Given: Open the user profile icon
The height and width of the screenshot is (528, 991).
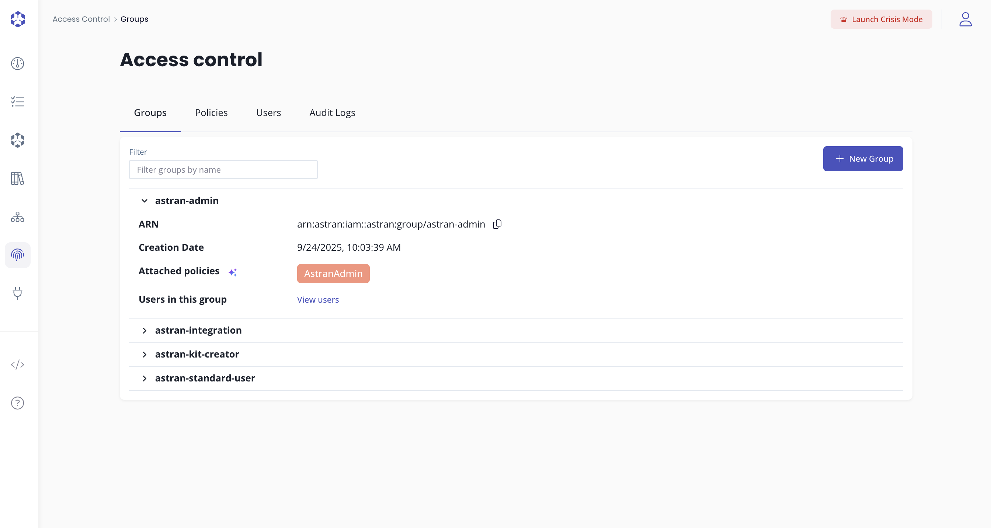Looking at the screenshot, I should tap(965, 19).
